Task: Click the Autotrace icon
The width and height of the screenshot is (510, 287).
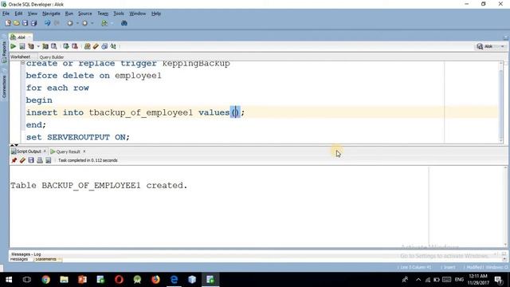Action: [45, 46]
